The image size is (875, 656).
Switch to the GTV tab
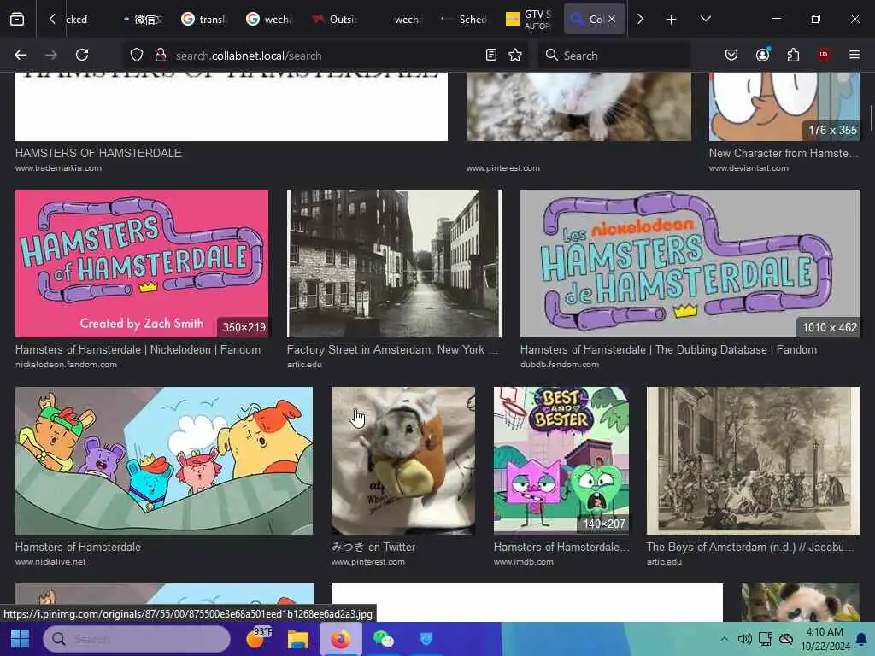tap(529, 20)
